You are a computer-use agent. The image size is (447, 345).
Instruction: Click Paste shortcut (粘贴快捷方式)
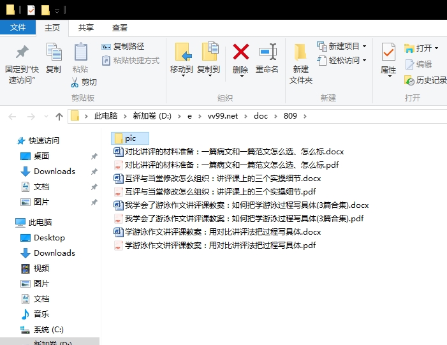point(131,61)
